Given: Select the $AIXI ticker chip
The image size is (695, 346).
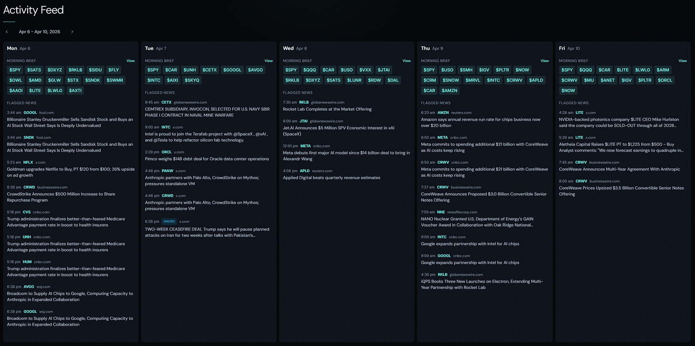Looking at the screenshot, I should (x=172, y=81).
